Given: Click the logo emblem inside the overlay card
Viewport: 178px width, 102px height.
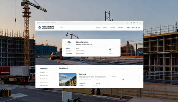Looking at the screenshot, I should (69, 42).
